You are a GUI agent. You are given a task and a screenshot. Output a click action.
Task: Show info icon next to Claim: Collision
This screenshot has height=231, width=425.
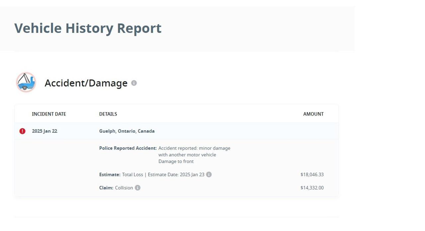point(137,188)
